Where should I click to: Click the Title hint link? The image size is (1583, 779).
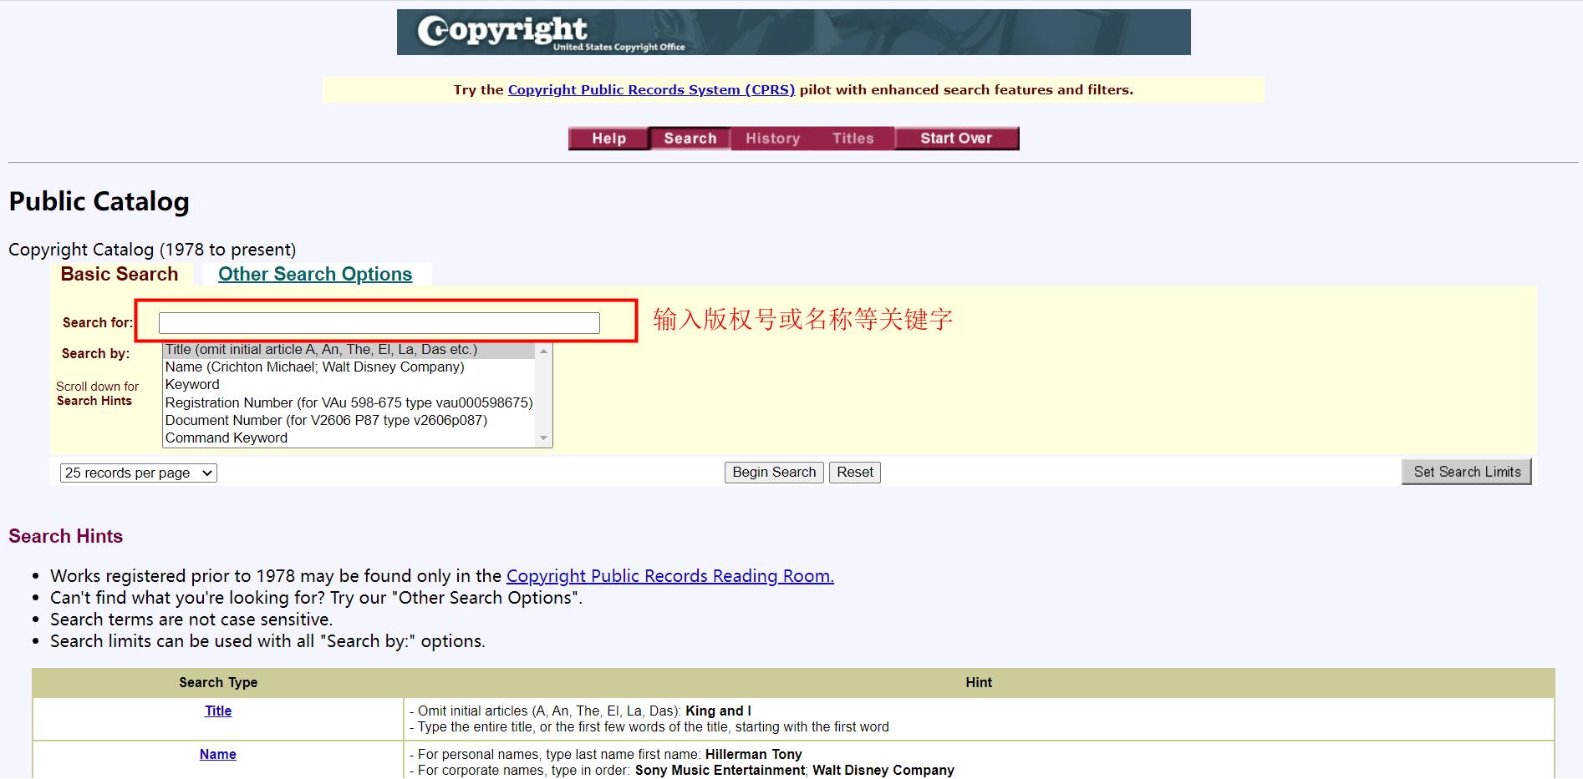coord(217,711)
